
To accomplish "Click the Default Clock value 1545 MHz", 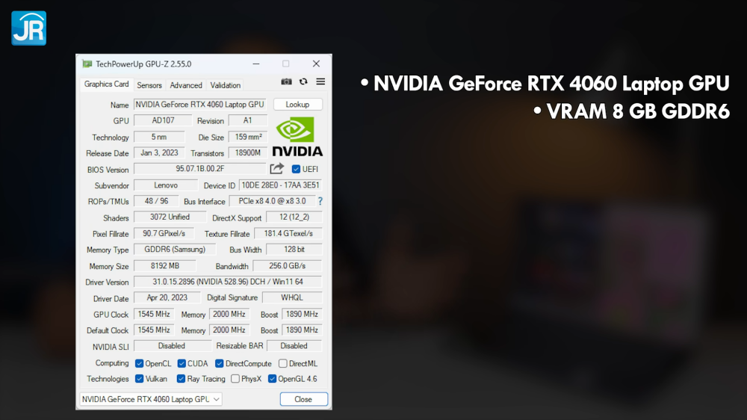I will 154,330.
